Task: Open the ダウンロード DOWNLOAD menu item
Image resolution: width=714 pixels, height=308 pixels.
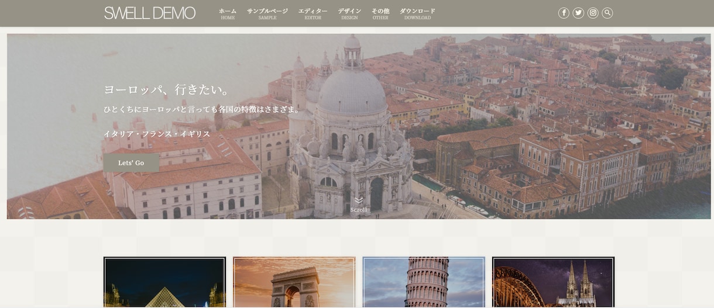Action: (417, 13)
